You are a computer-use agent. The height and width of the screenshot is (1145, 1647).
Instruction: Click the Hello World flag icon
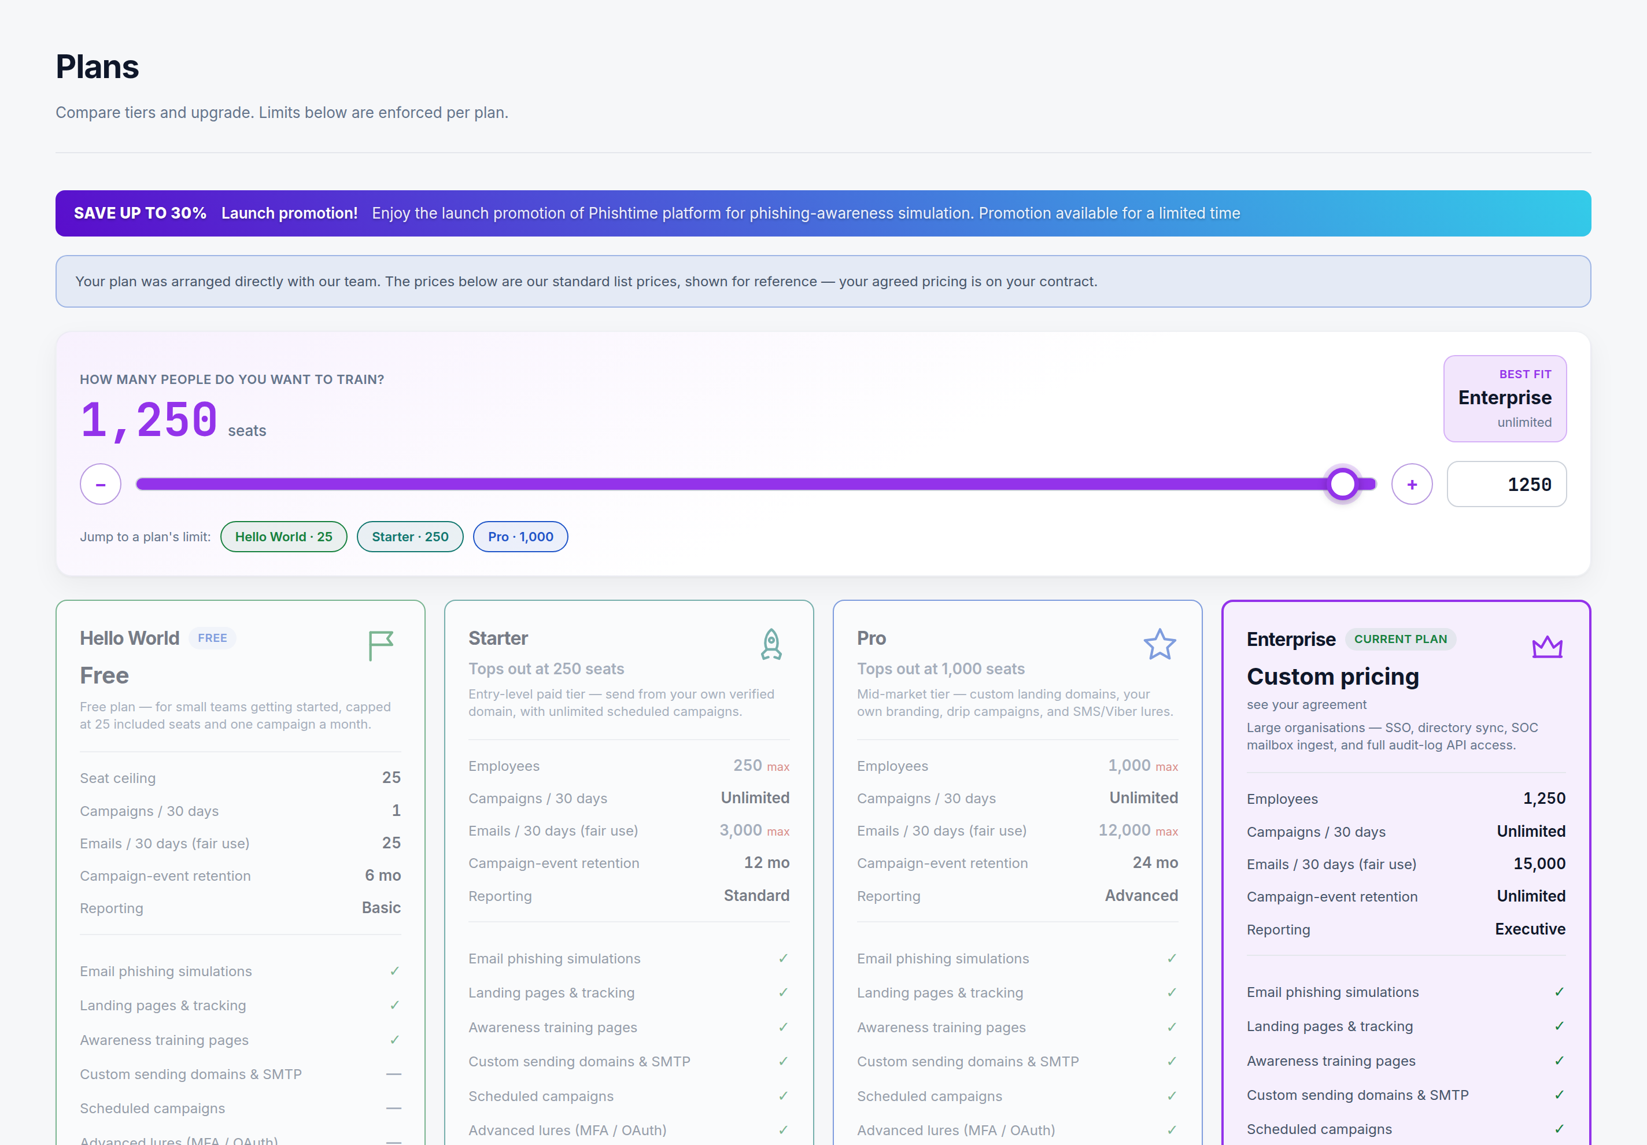point(380,646)
